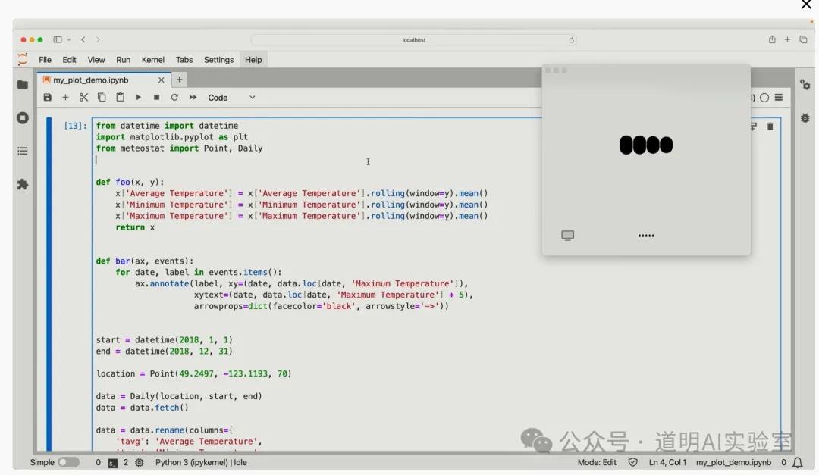Viewport: 819px width, 475px height.
Task: Open the file browser folder icon in sidebar
Action: 23,85
